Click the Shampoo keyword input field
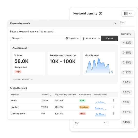 (37, 38)
